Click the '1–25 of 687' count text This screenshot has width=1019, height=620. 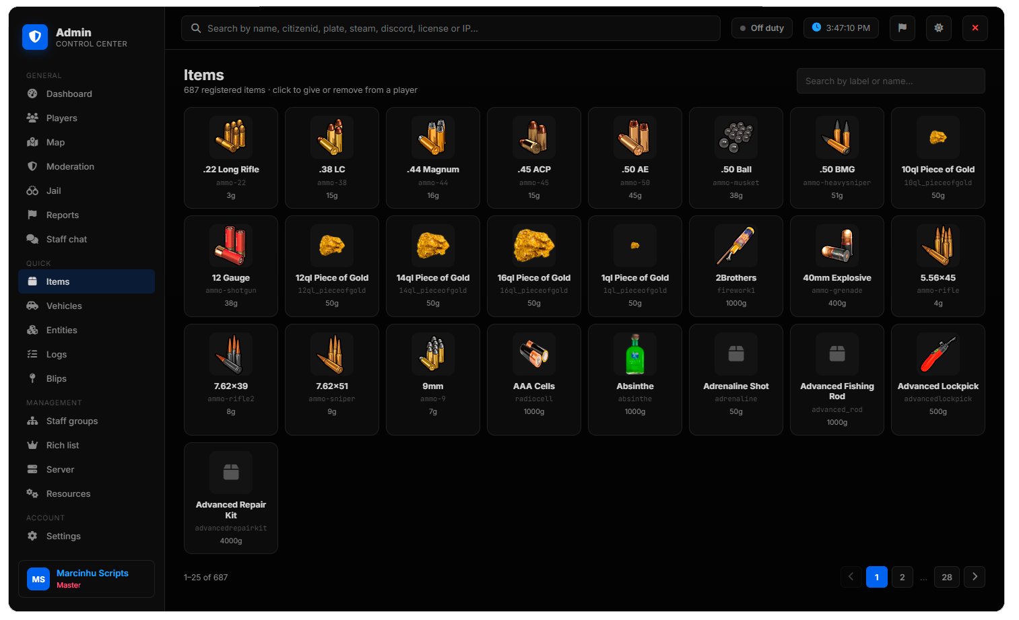(x=206, y=578)
